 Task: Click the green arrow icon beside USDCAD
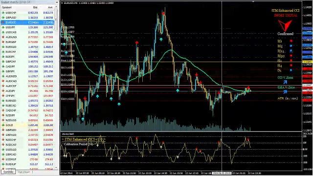(3, 32)
